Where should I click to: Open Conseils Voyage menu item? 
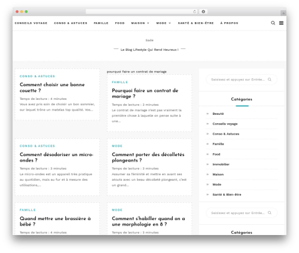[31, 23]
